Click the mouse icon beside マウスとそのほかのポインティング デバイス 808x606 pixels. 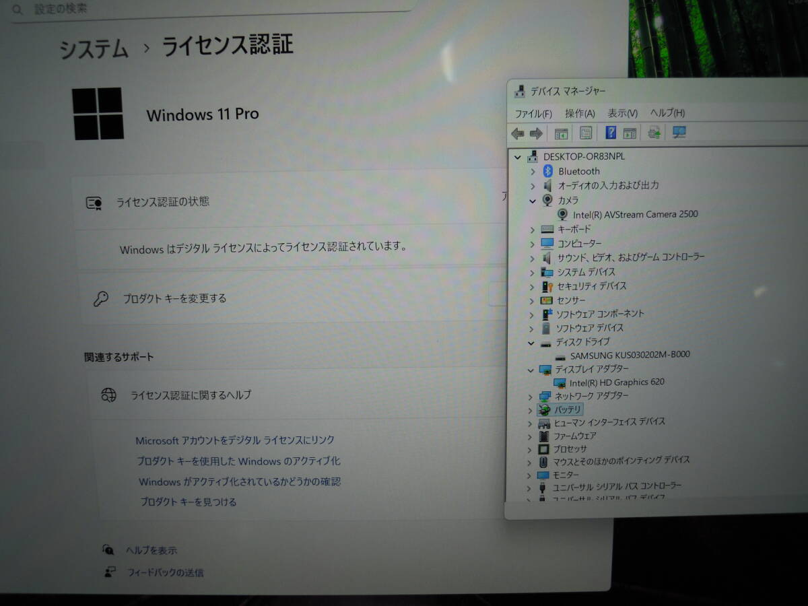click(544, 462)
